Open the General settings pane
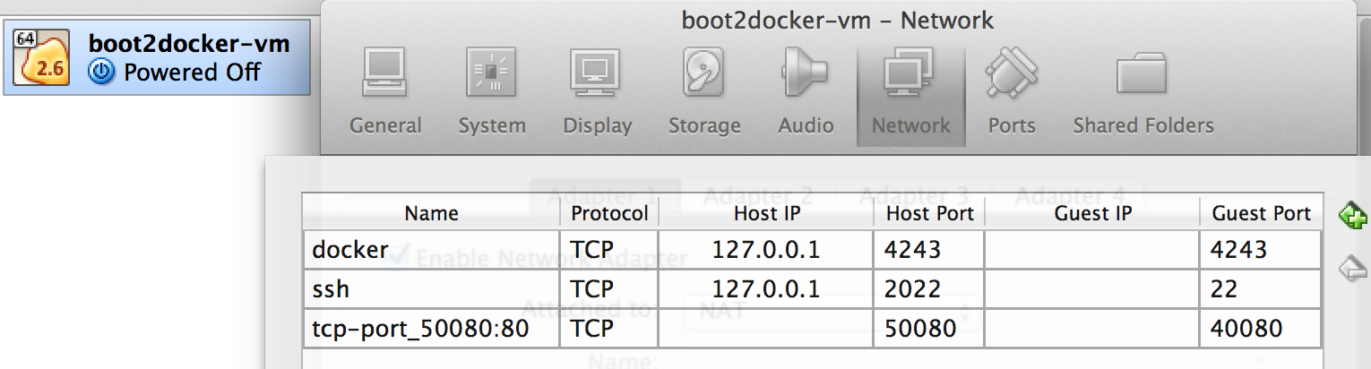 click(x=385, y=91)
